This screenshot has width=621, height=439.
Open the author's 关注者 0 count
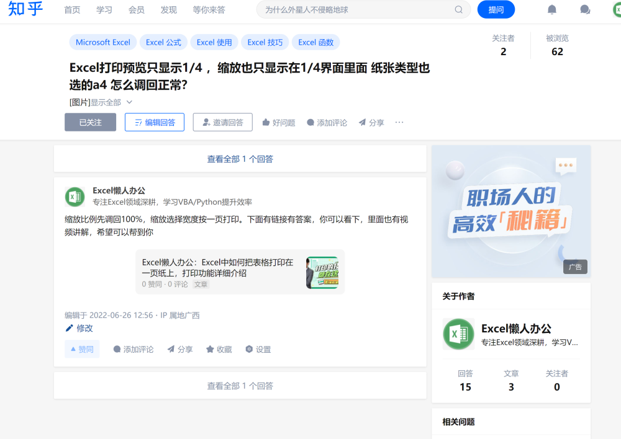(x=557, y=380)
